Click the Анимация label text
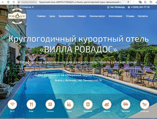The height and width of the screenshot is (119, 157). pos(145,111)
